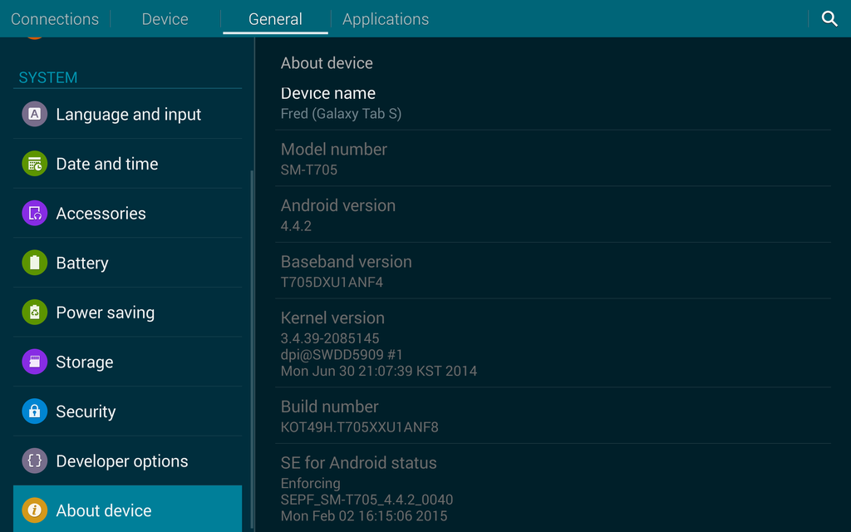Switch to the Device tab
This screenshot has height=532, width=851.
pos(165,18)
